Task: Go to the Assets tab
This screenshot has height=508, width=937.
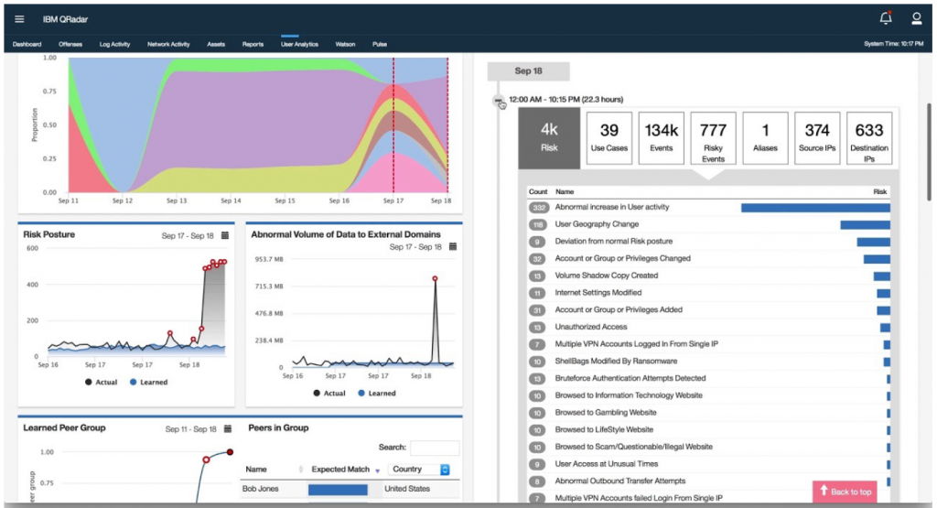Action: 216,44
